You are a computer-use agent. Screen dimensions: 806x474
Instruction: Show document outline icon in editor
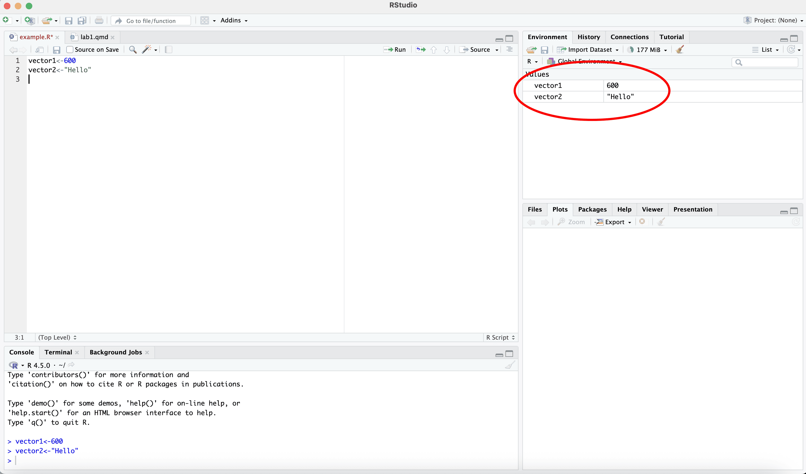click(x=509, y=50)
